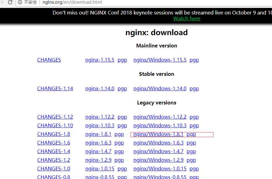The image size is (272, 179).
Task: Open pgp signature for nginx/Windows-1.0.15
Action: pos(194,169)
